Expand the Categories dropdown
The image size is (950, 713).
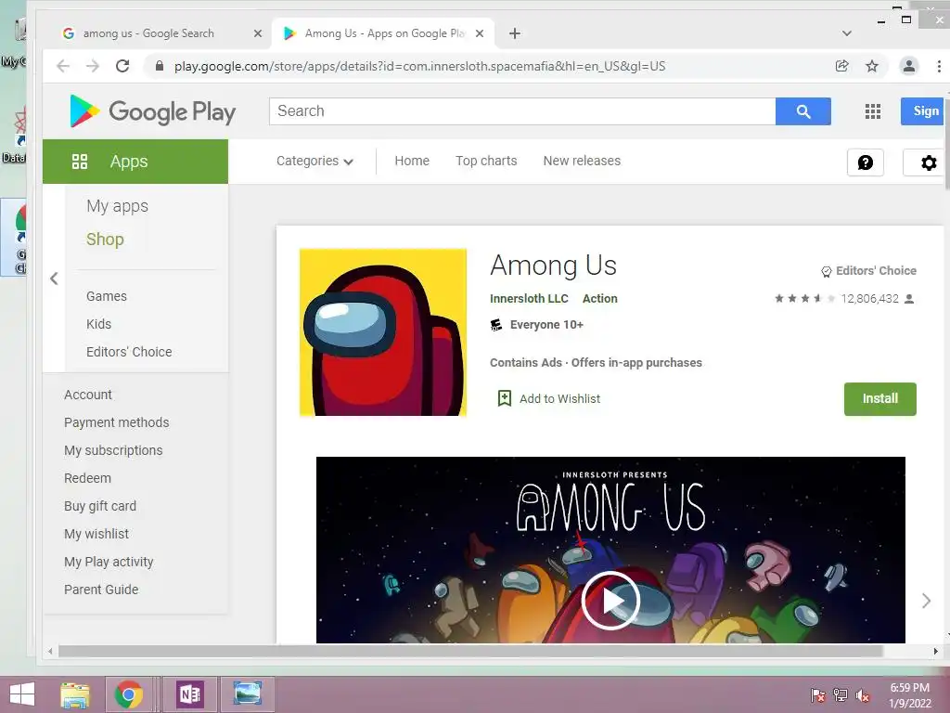[315, 161]
